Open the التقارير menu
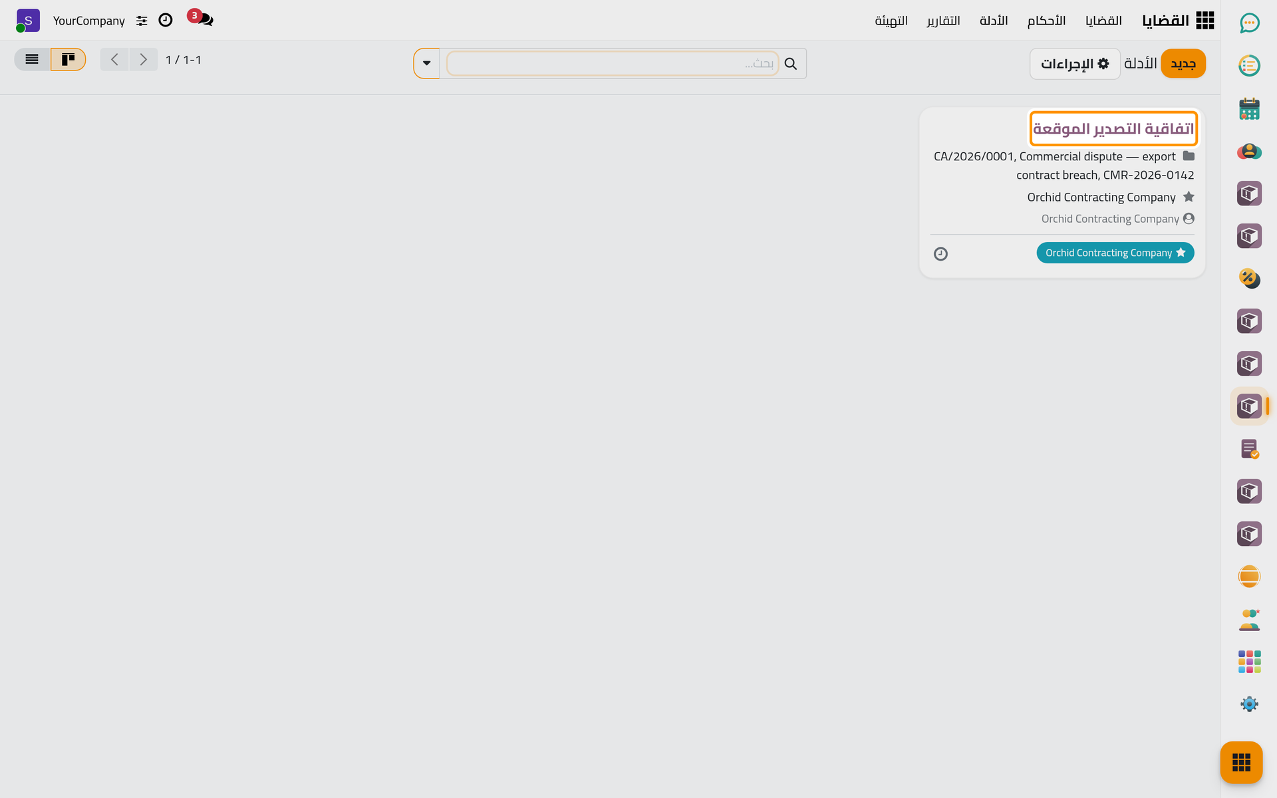This screenshot has width=1277, height=798. coord(943,21)
